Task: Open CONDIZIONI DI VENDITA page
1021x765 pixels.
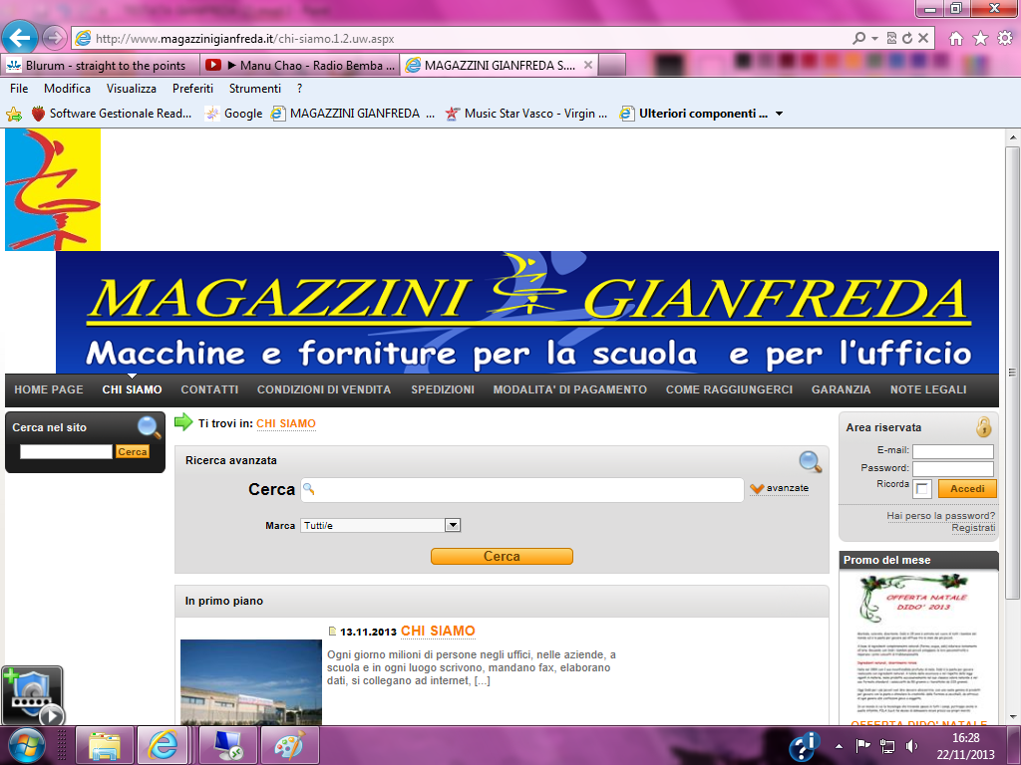Action: pos(324,389)
